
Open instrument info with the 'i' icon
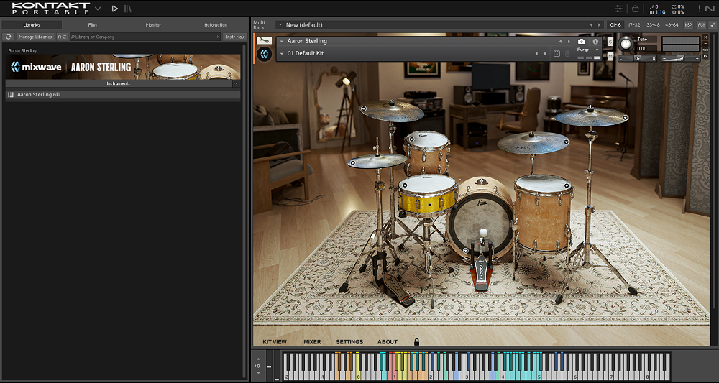[x=595, y=42]
